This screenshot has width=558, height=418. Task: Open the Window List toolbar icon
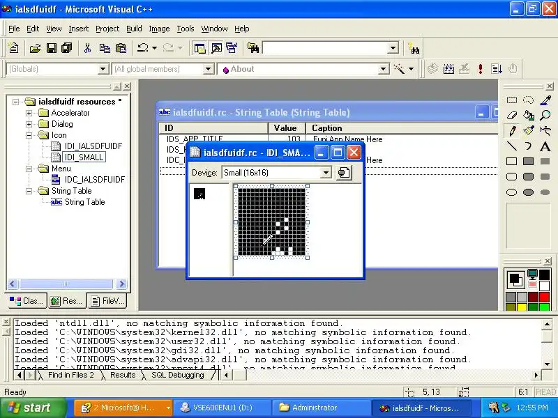coord(232,48)
